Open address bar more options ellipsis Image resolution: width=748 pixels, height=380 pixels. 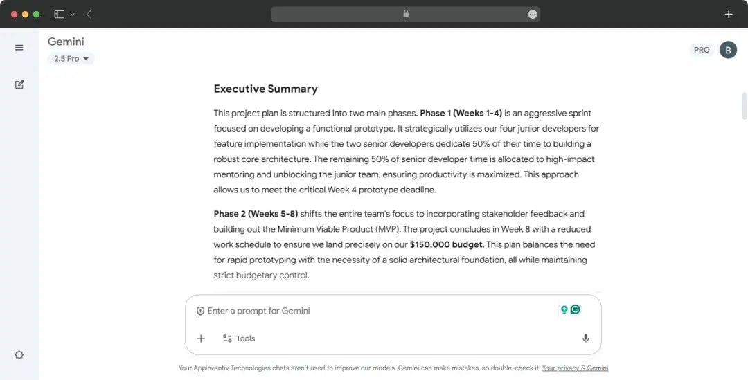coord(532,14)
